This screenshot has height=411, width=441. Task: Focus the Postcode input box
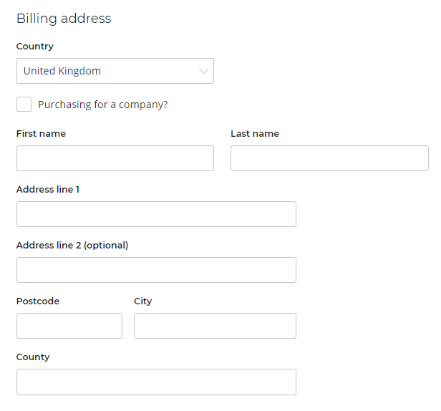[69, 326]
